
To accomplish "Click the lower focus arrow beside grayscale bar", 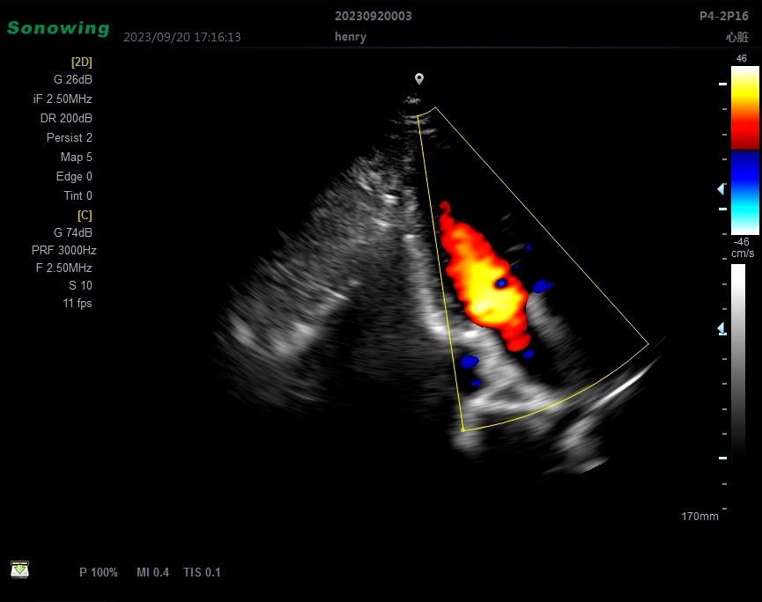I will coord(721,328).
